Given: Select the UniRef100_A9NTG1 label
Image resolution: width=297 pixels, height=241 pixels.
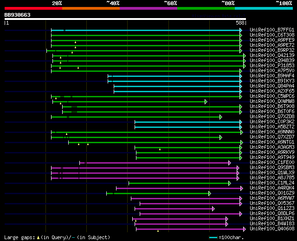Looking at the screenshot, I should pos(272,142).
